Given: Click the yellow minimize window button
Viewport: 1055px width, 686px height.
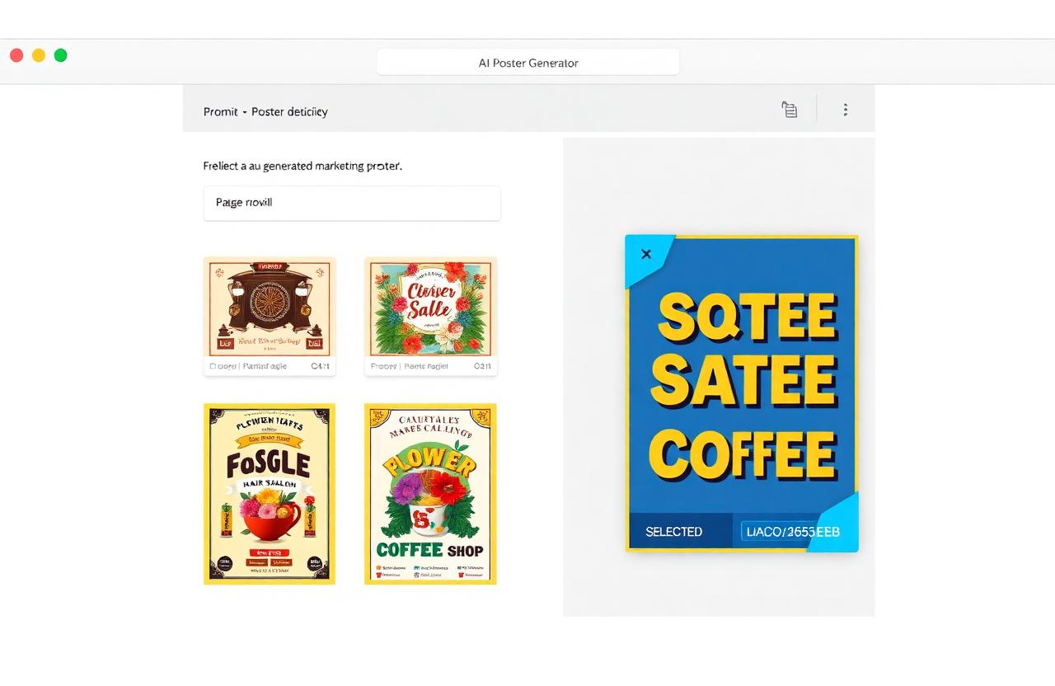Looking at the screenshot, I should [39, 55].
